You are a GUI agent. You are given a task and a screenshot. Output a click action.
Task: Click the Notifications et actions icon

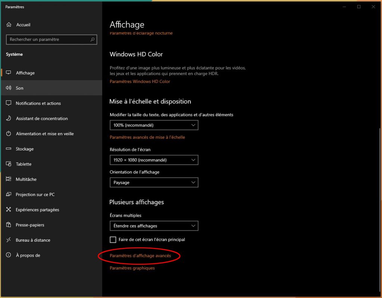click(9, 103)
